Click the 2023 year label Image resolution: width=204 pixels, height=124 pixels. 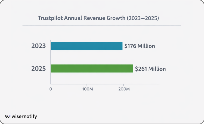(39, 46)
